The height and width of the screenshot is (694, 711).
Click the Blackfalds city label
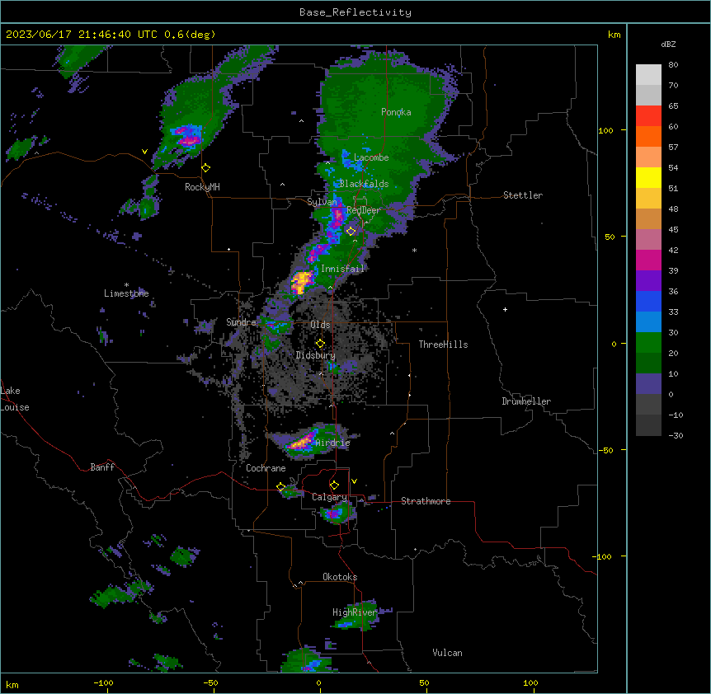tap(364, 184)
